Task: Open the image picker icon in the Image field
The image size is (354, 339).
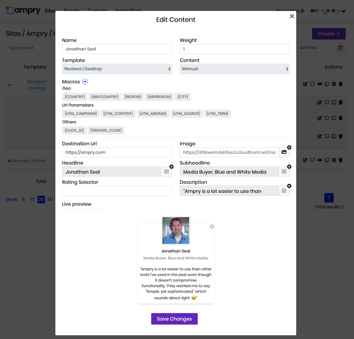Action: pos(284,152)
